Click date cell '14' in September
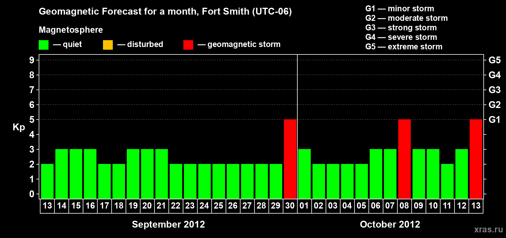Image resolution: width=506 pixels, height=238 pixels. (x=62, y=206)
